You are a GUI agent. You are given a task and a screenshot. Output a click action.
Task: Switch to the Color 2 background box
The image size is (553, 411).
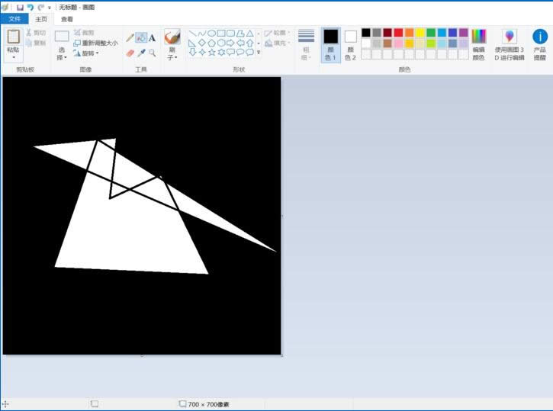pos(350,45)
